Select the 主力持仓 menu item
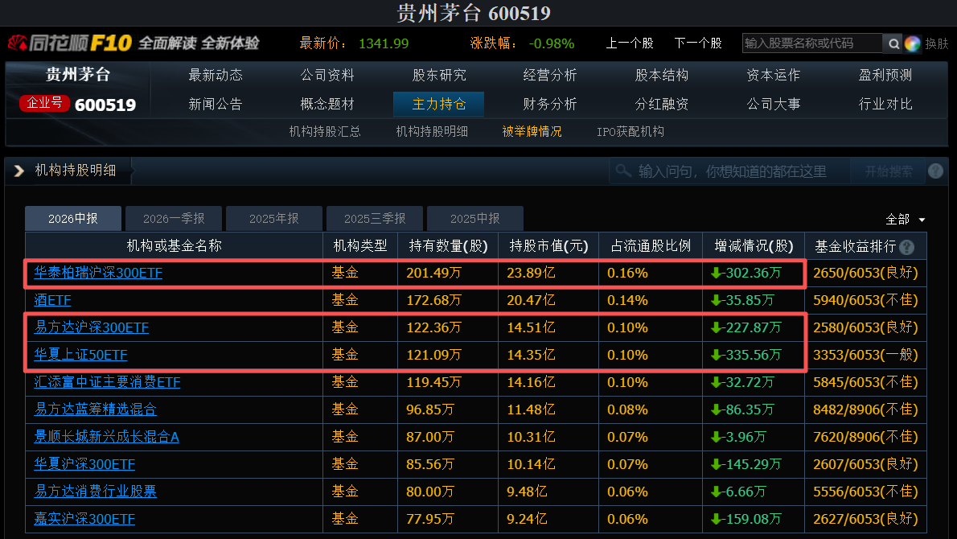The height and width of the screenshot is (539, 957). pyautogui.click(x=439, y=105)
